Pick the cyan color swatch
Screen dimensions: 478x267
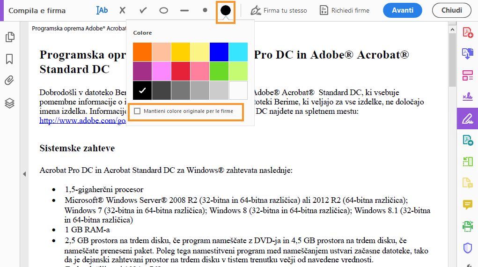point(238,52)
